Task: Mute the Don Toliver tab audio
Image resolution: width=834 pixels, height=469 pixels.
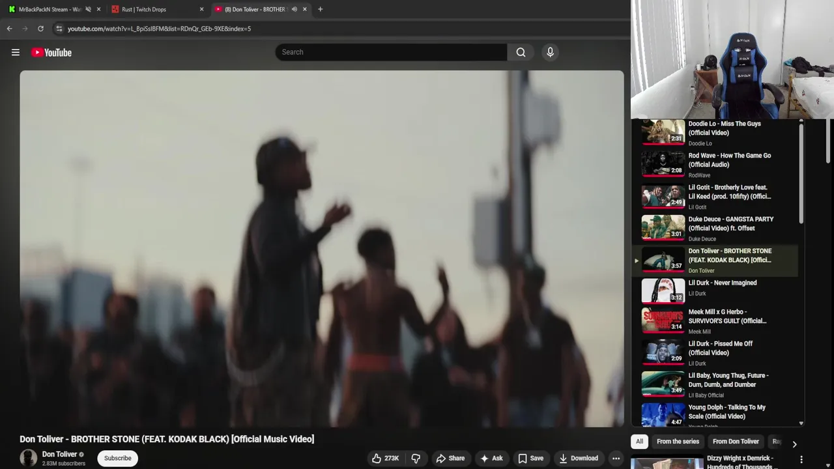Action: pos(294,9)
